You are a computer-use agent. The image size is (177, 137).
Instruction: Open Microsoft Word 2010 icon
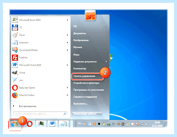(x=15, y=65)
